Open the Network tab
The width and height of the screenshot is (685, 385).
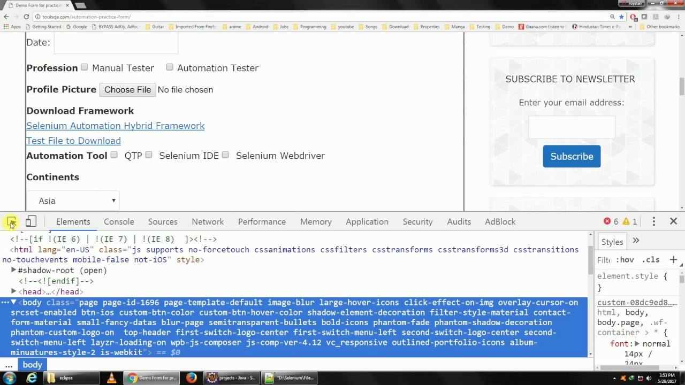coord(208,221)
